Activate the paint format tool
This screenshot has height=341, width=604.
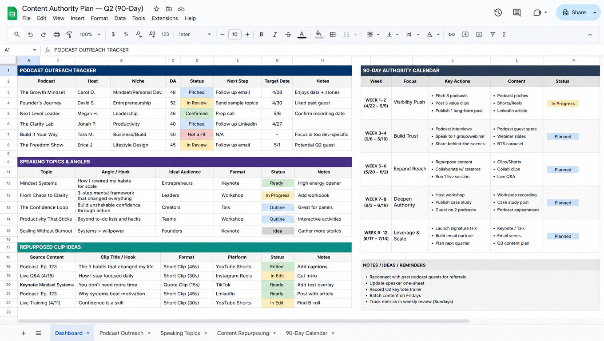tap(69, 34)
